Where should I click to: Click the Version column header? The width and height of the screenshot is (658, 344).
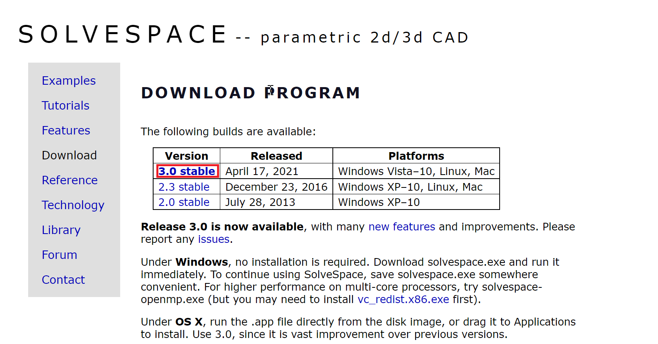pyautogui.click(x=187, y=156)
